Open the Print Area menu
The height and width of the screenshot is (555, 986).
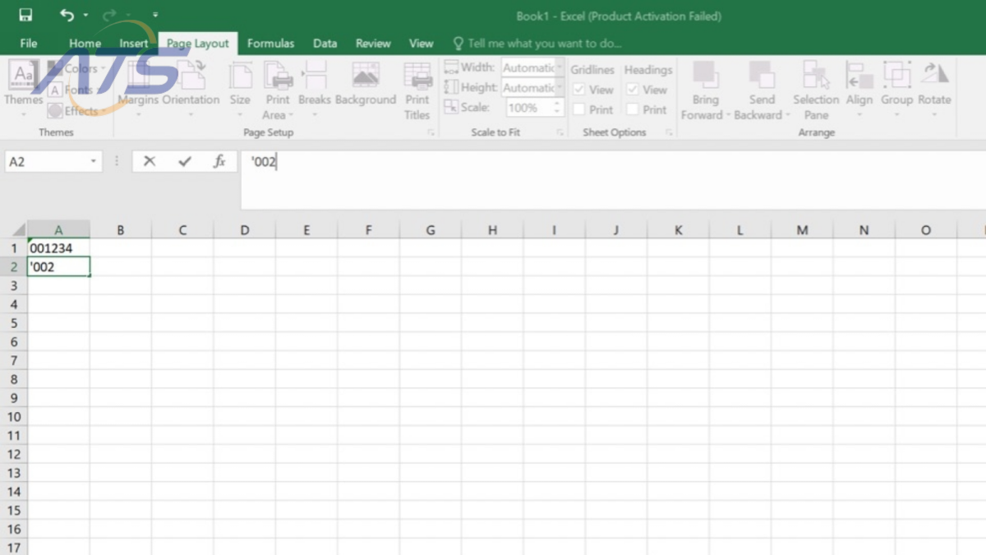tap(278, 90)
